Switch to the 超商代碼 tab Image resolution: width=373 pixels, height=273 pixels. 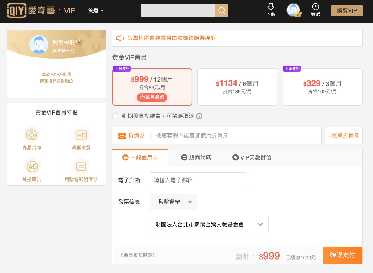[x=196, y=157]
